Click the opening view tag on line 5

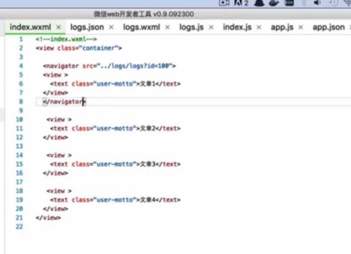pos(56,75)
